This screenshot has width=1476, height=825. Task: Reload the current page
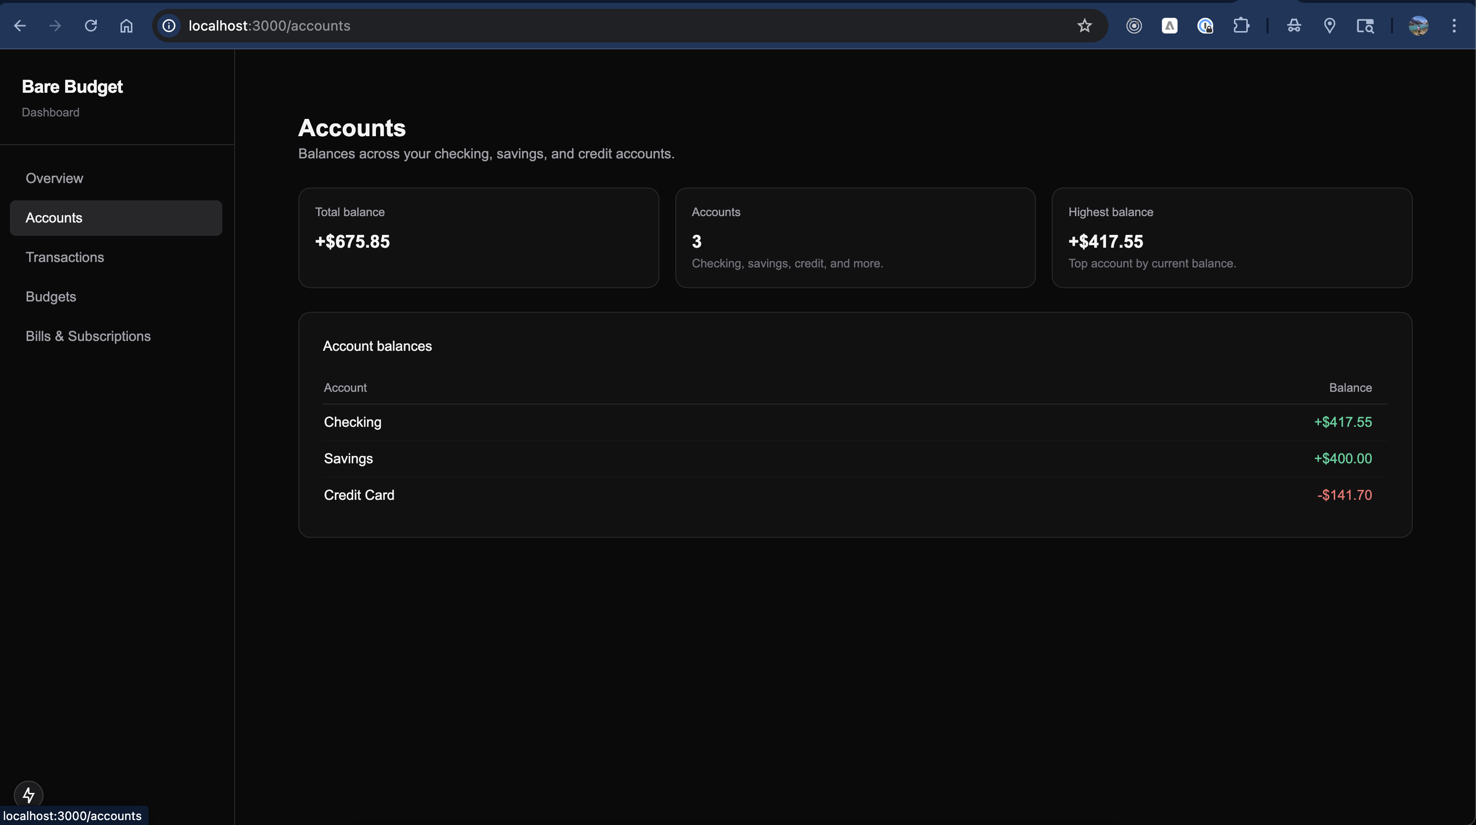90,26
